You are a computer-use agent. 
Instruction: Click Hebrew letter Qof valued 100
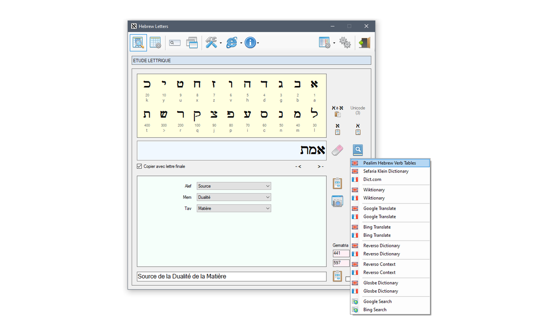(x=197, y=115)
